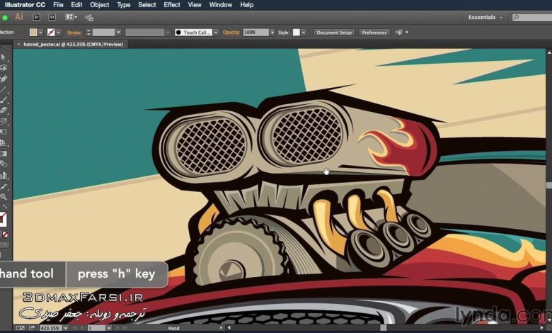The width and height of the screenshot is (552, 333).
Task: Open the Stroke panel link
Action: (74, 33)
